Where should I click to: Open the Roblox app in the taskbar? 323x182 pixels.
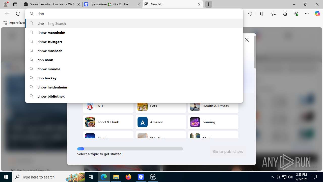(141, 177)
